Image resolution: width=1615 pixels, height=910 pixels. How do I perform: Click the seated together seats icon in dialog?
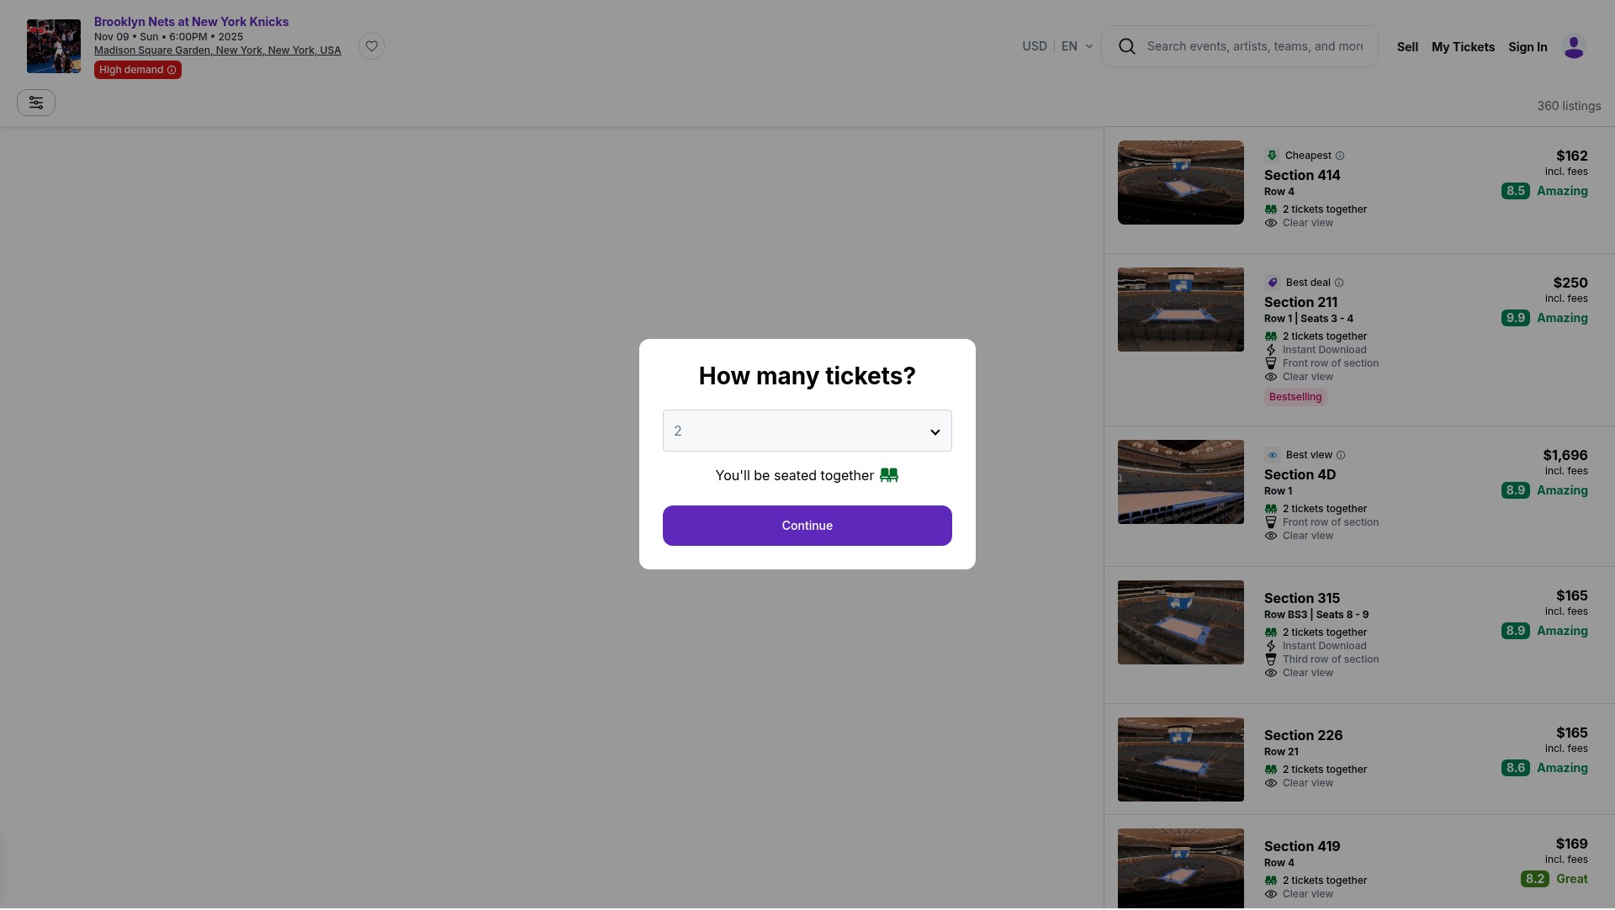(889, 475)
